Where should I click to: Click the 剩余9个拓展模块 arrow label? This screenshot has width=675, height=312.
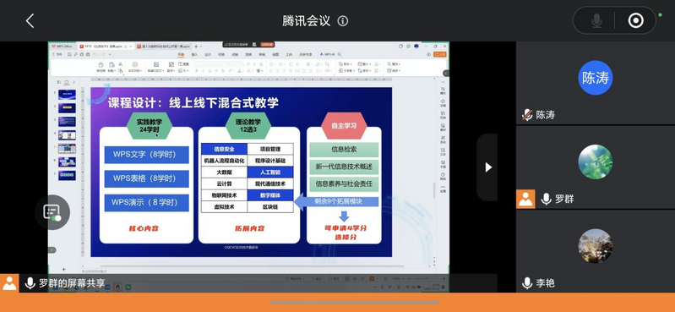click(x=337, y=201)
